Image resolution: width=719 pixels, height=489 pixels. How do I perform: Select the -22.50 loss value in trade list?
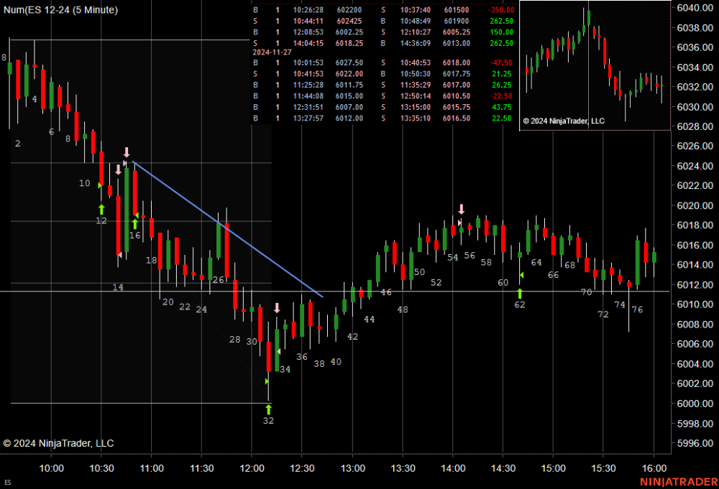pyautogui.click(x=501, y=96)
